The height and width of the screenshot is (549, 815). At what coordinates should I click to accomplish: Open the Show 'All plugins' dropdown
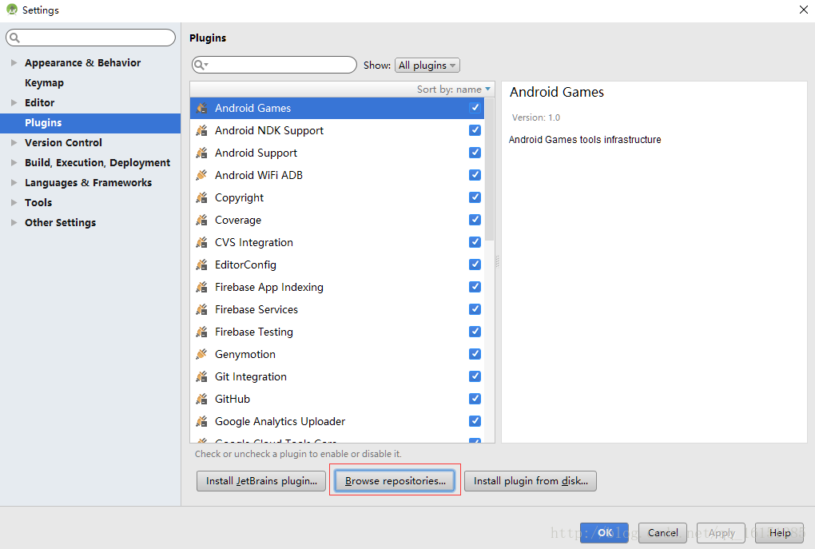[x=427, y=66]
